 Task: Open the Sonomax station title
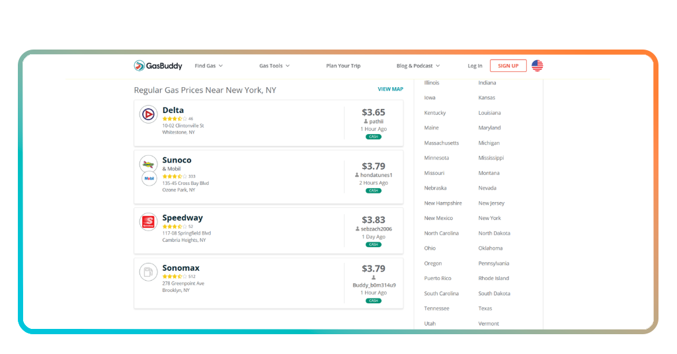tap(181, 267)
